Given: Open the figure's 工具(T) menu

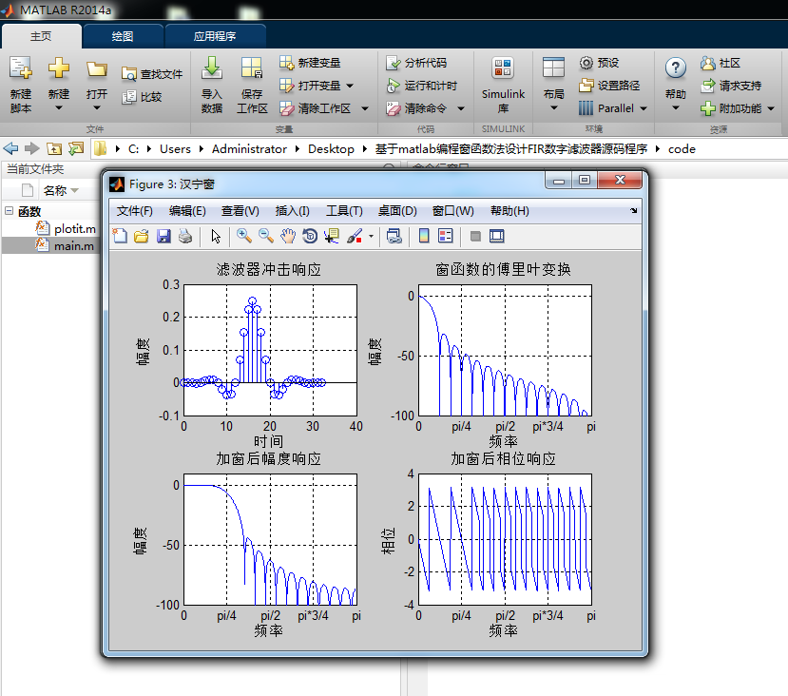Looking at the screenshot, I should [x=344, y=211].
